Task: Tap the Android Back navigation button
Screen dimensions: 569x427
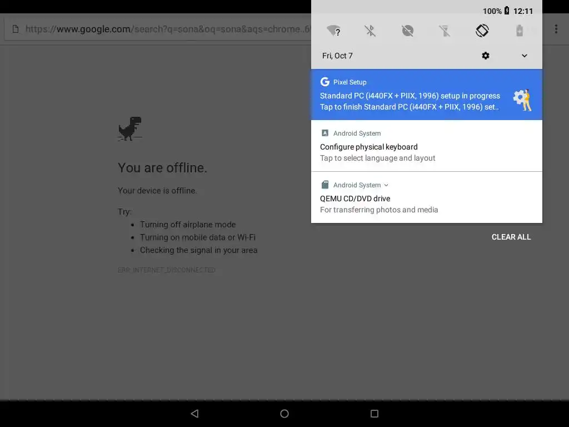Action: [x=195, y=414]
